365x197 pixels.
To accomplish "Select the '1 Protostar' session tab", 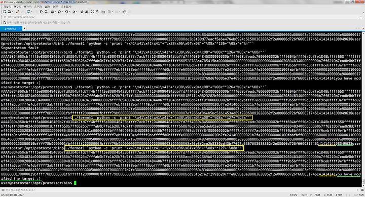I will (11, 28).
